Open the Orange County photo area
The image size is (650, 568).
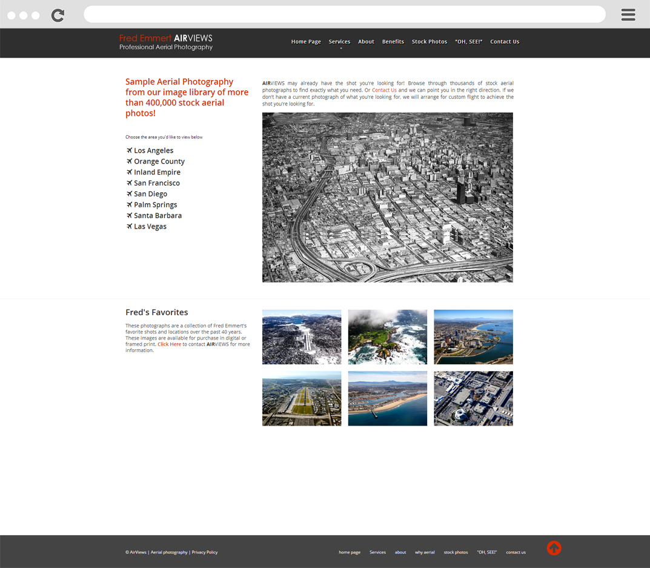(159, 161)
